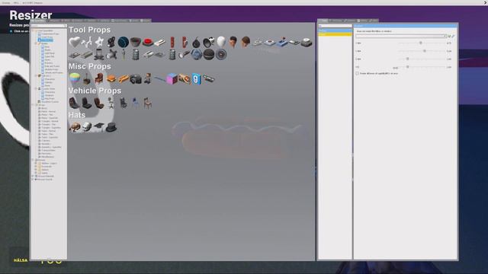Select the headcrab hat

point(75,127)
